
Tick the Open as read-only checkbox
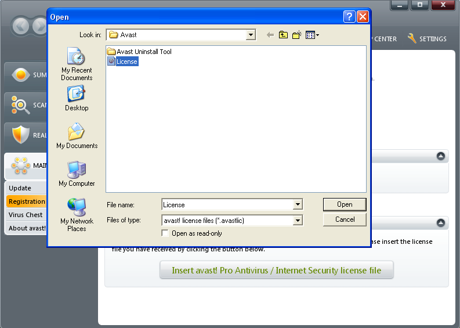pyautogui.click(x=165, y=233)
